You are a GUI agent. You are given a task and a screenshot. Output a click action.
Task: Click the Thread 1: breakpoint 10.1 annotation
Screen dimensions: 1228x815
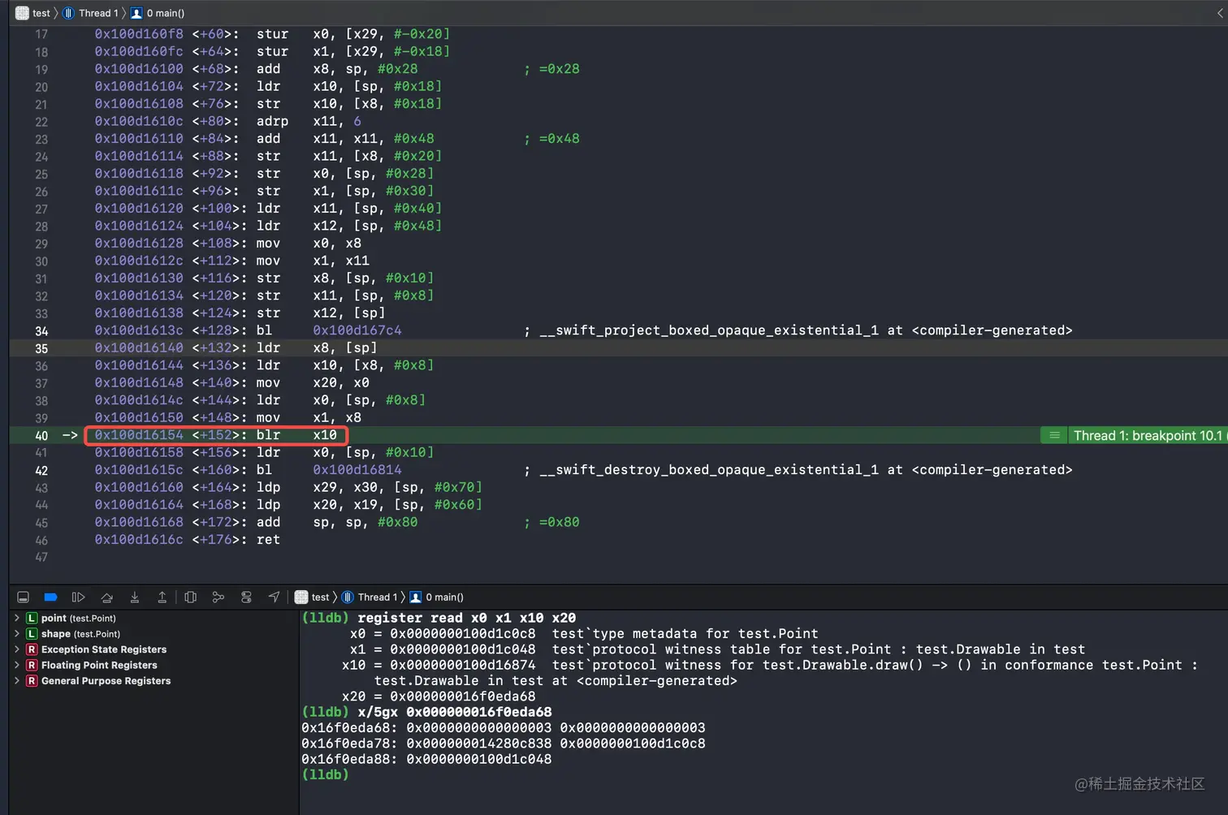1148,436
